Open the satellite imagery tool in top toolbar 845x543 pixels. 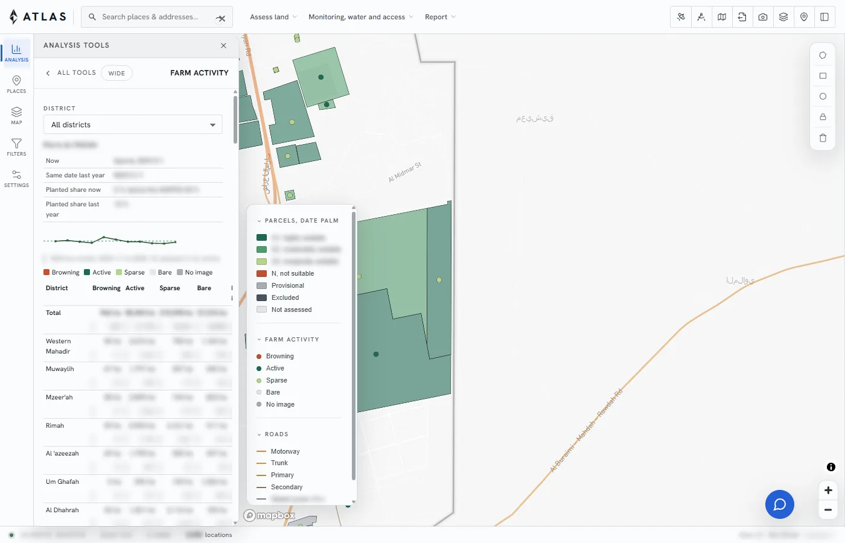pos(681,17)
